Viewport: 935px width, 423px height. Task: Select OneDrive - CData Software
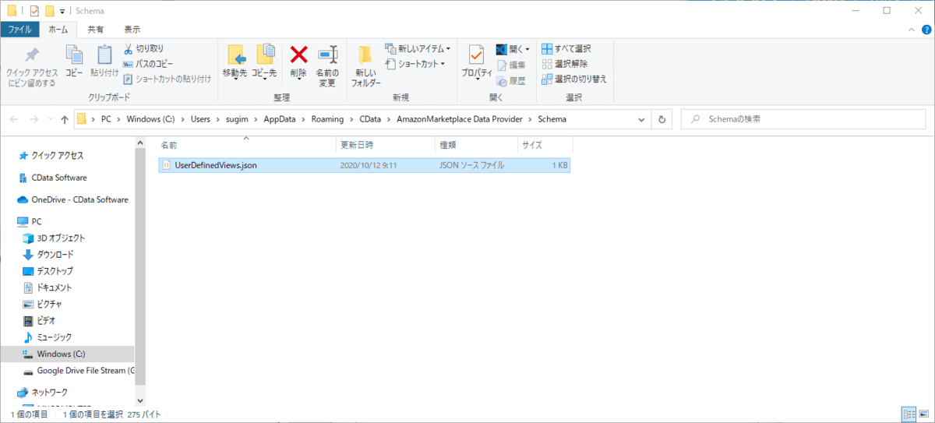point(74,199)
